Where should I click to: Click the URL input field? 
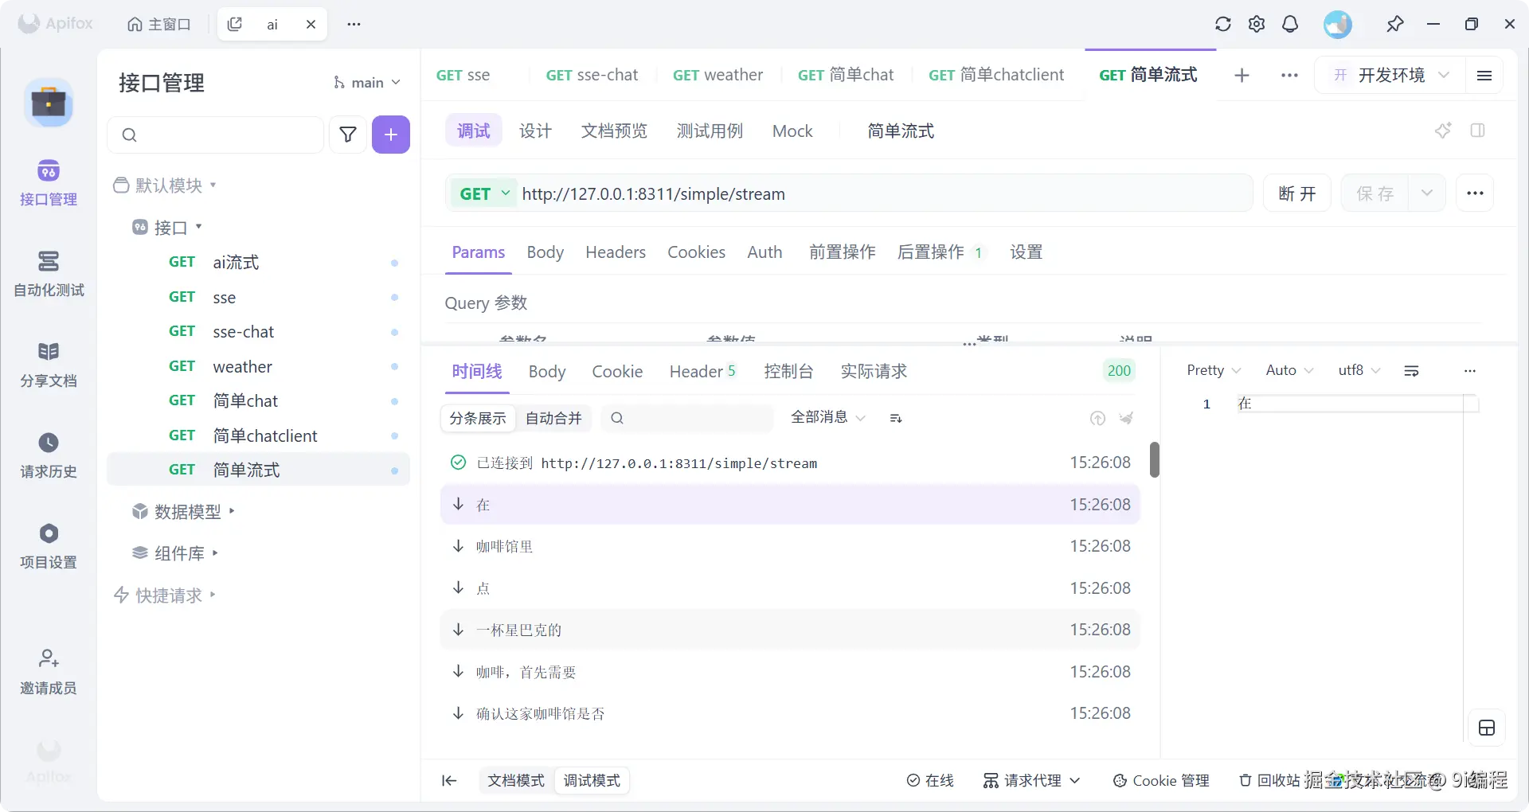tap(884, 193)
